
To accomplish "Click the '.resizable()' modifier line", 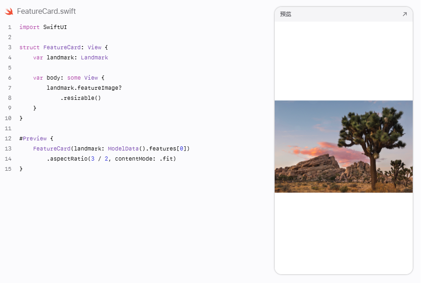I will [81, 98].
